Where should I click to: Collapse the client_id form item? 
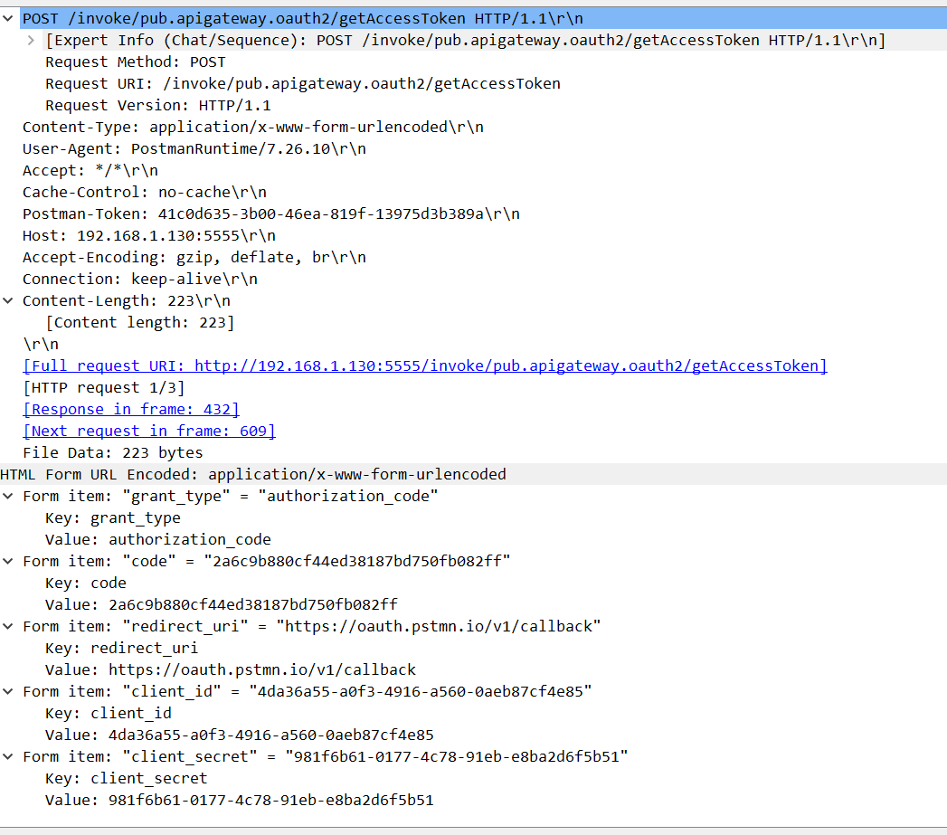(x=8, y=691)
